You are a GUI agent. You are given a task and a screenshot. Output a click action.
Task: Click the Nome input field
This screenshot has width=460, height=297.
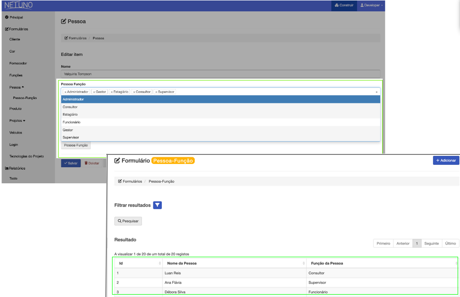220,74
